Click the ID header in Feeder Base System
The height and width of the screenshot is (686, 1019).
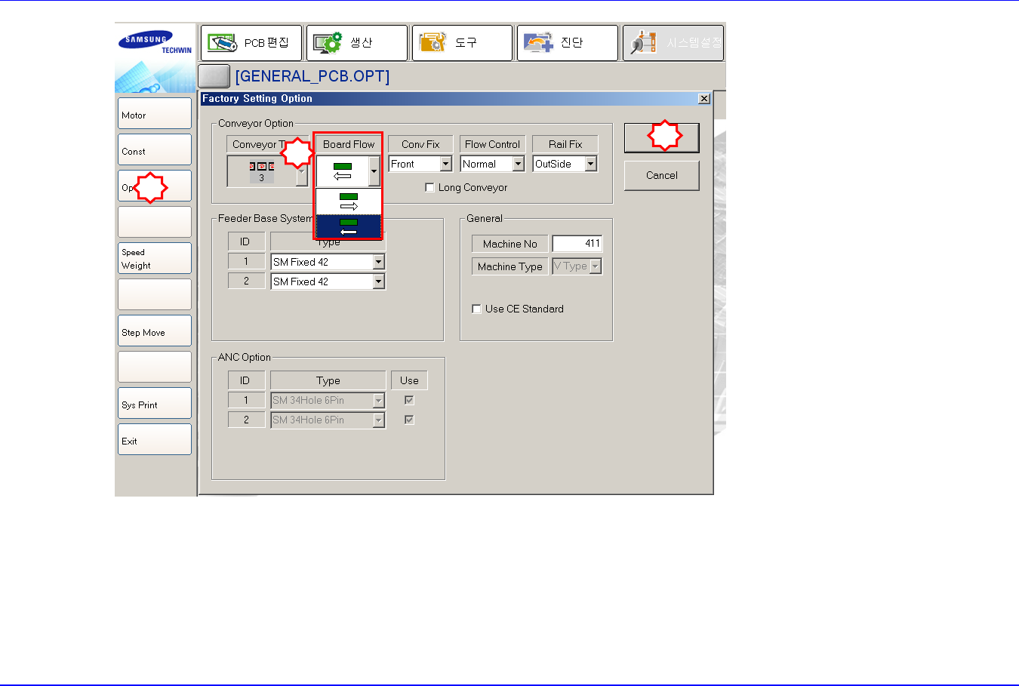click(245, 241)
